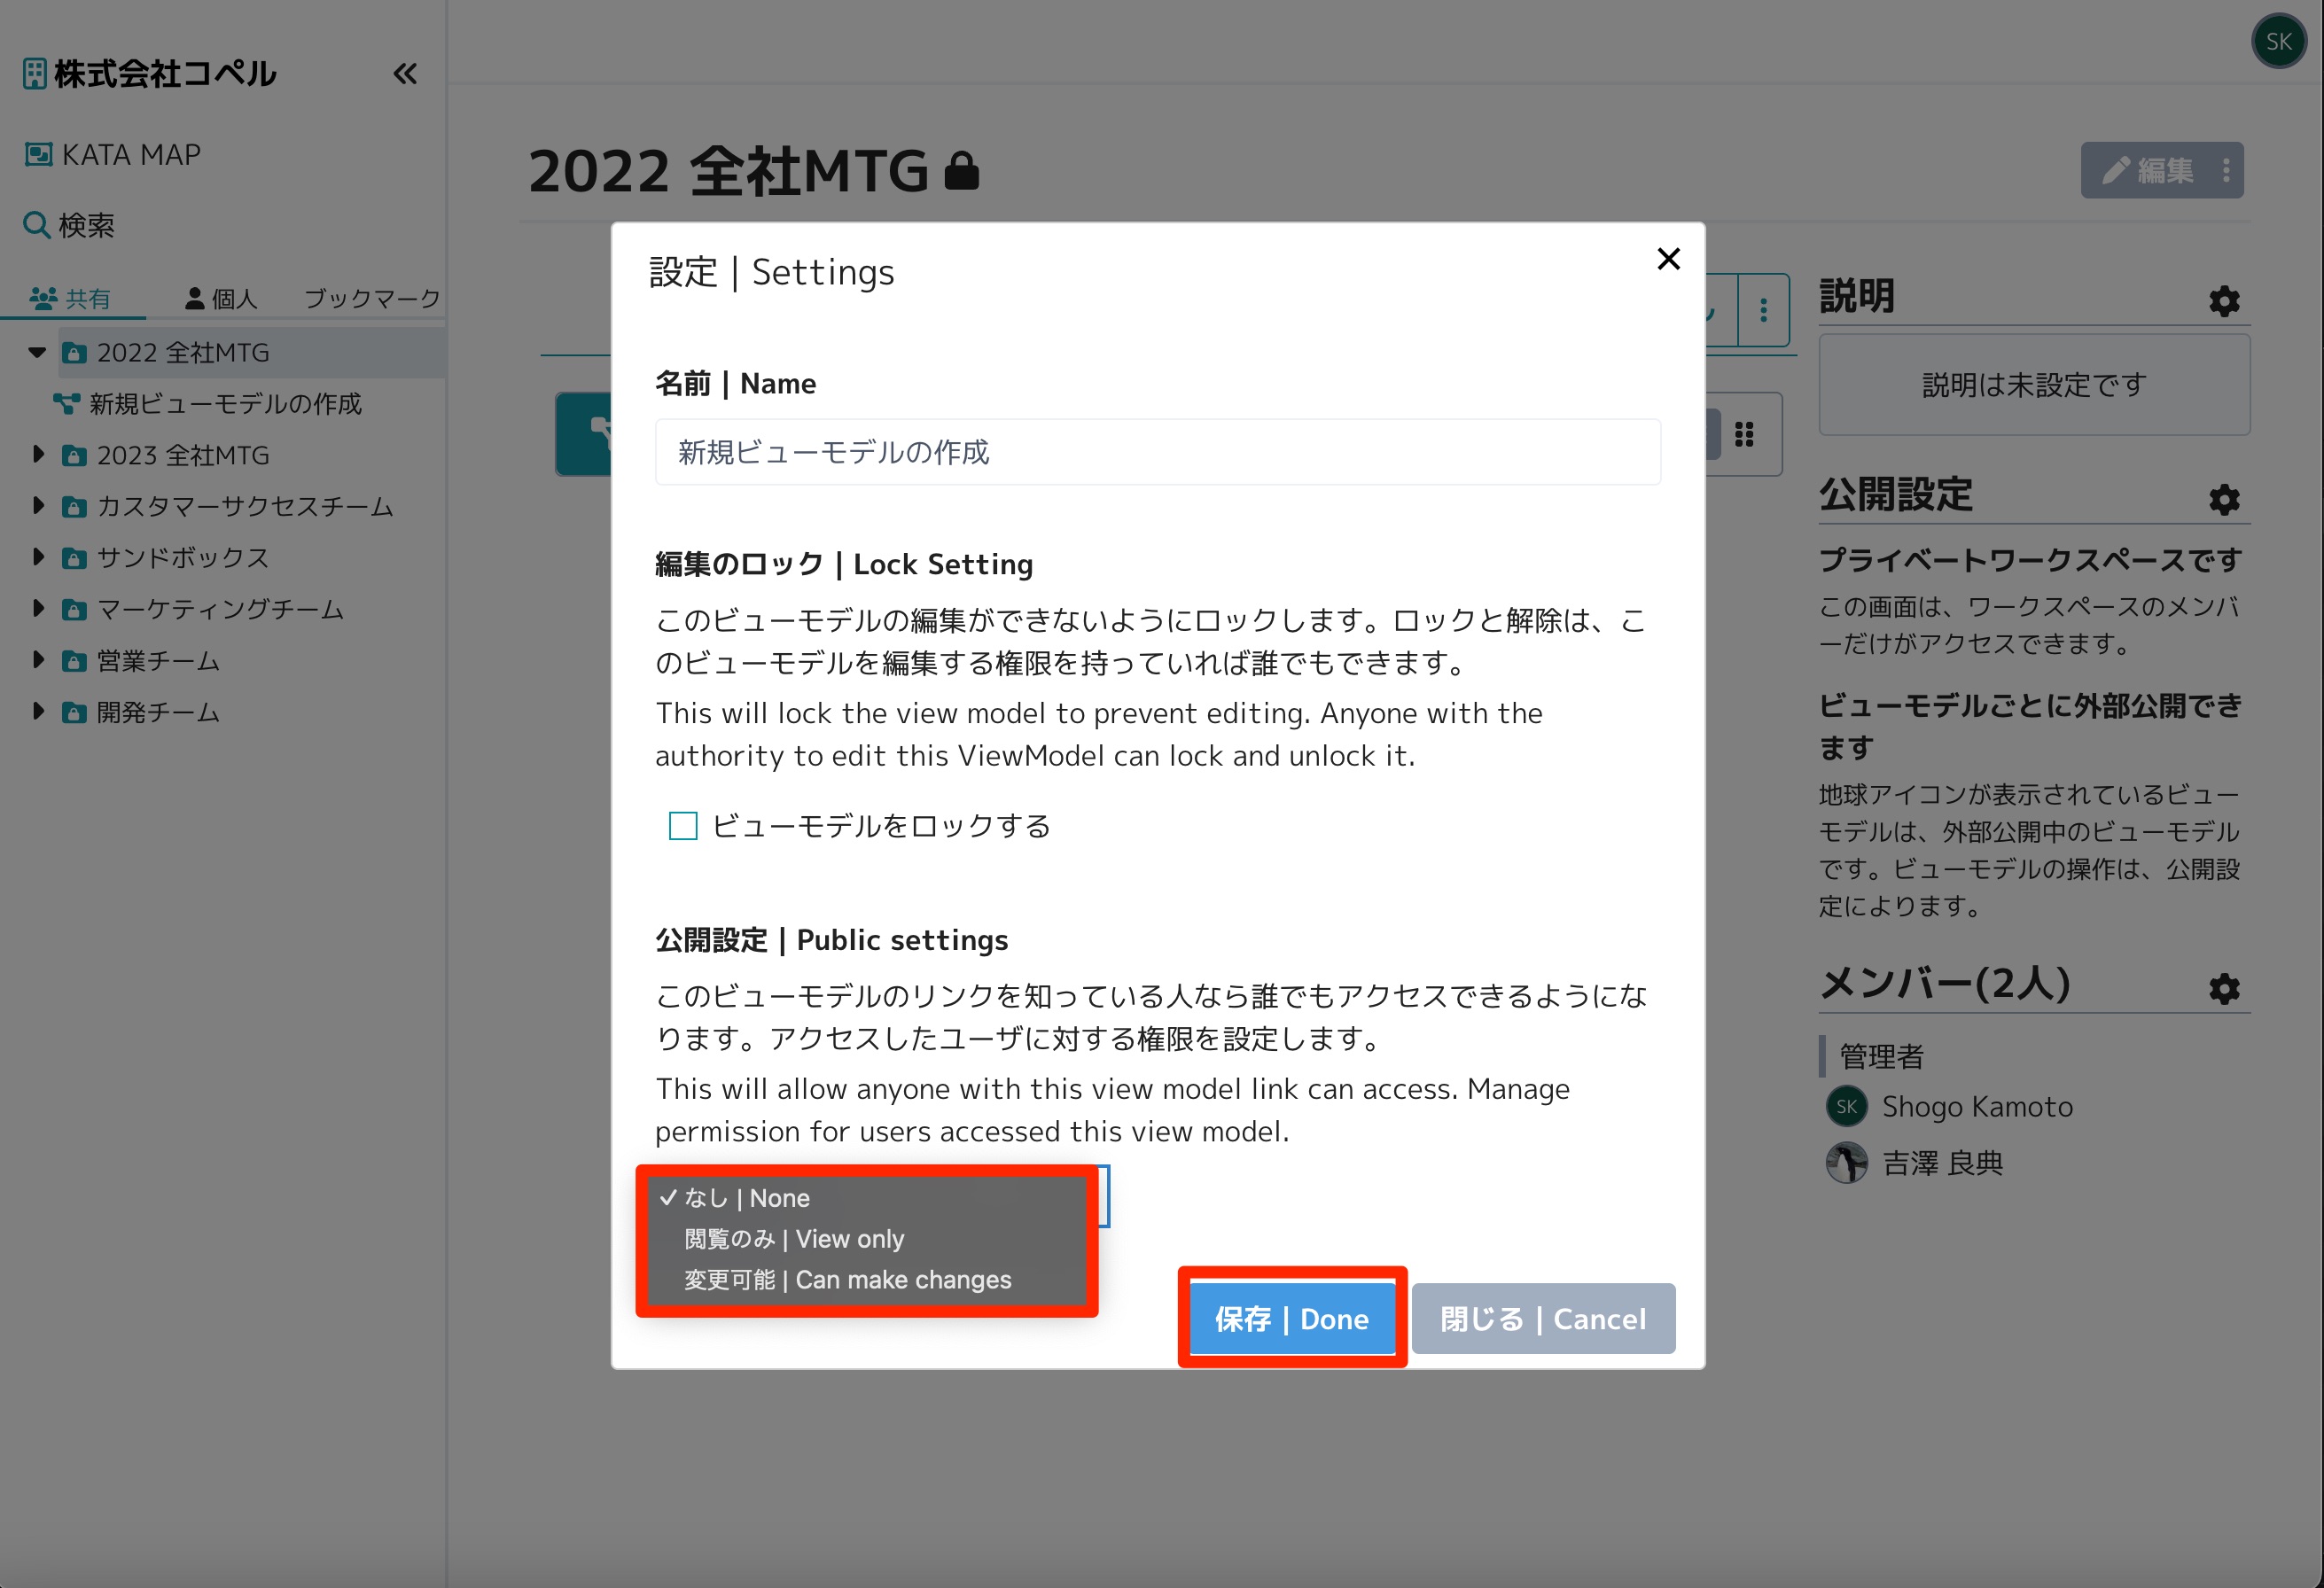
Task: Expand the 営業チーム folder arrow
Action: (x=38, y=660)
